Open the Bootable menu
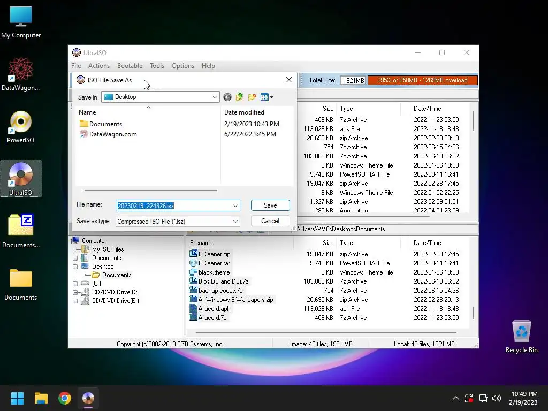Image resolution: width=548 pixels, height=411 pixels. point(130,66)
